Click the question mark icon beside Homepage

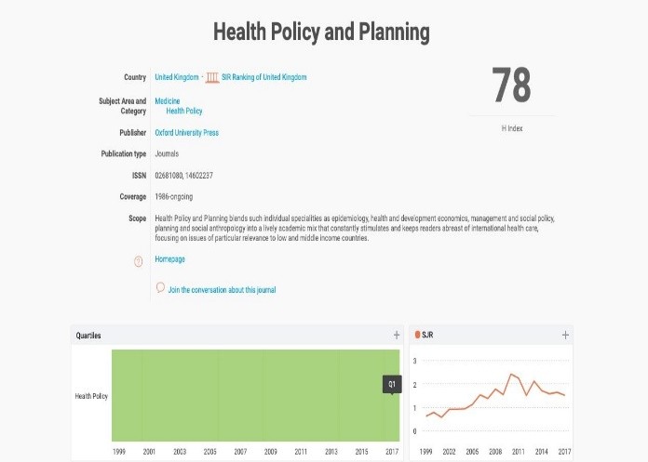138,261
